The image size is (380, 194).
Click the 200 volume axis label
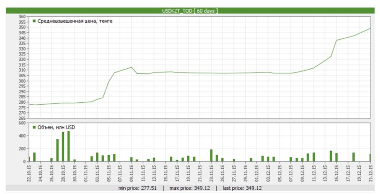click(21, 149)
